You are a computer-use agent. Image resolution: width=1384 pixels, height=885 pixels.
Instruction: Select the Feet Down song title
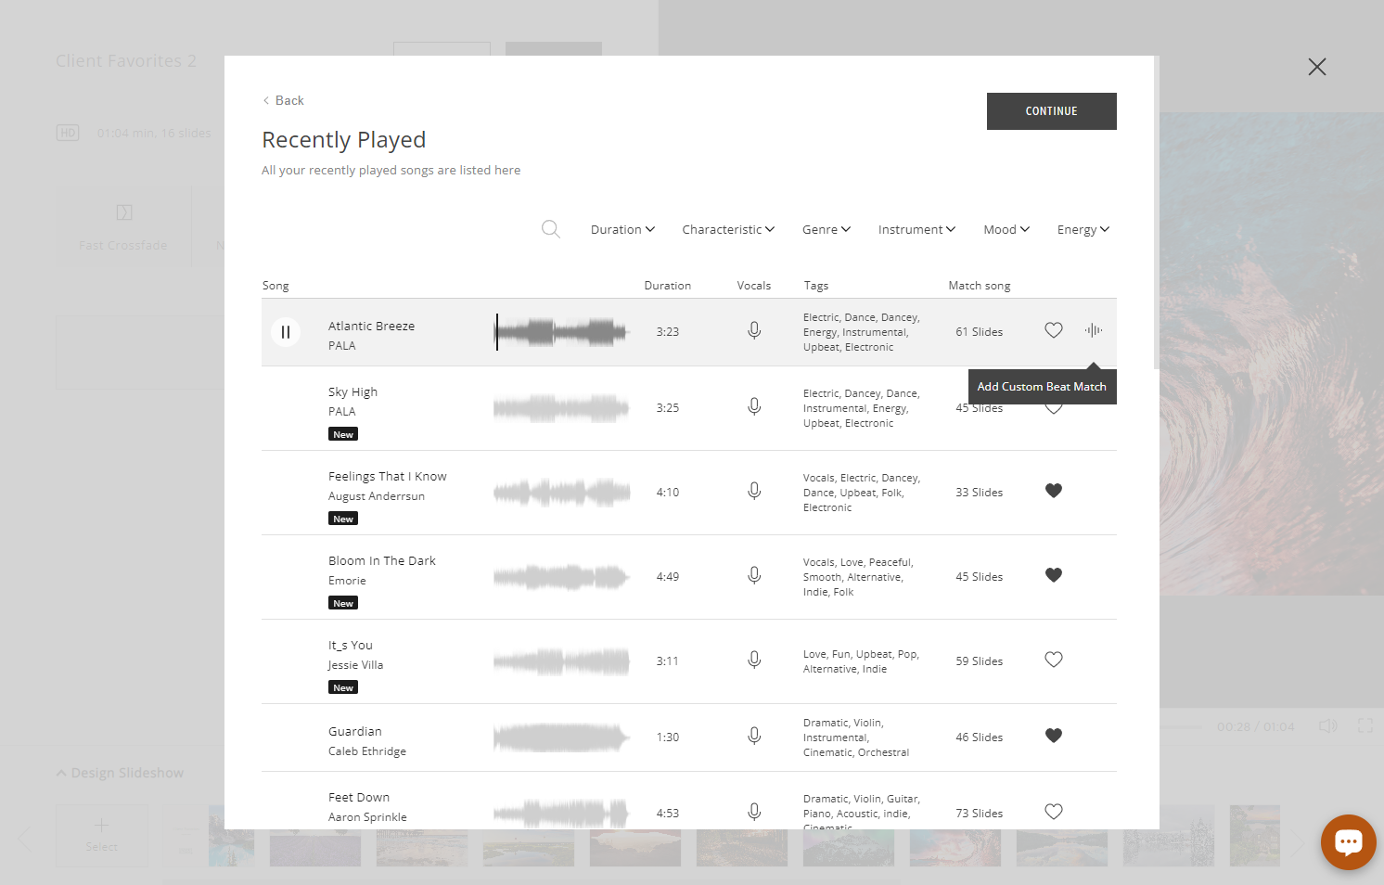point(359,798)
